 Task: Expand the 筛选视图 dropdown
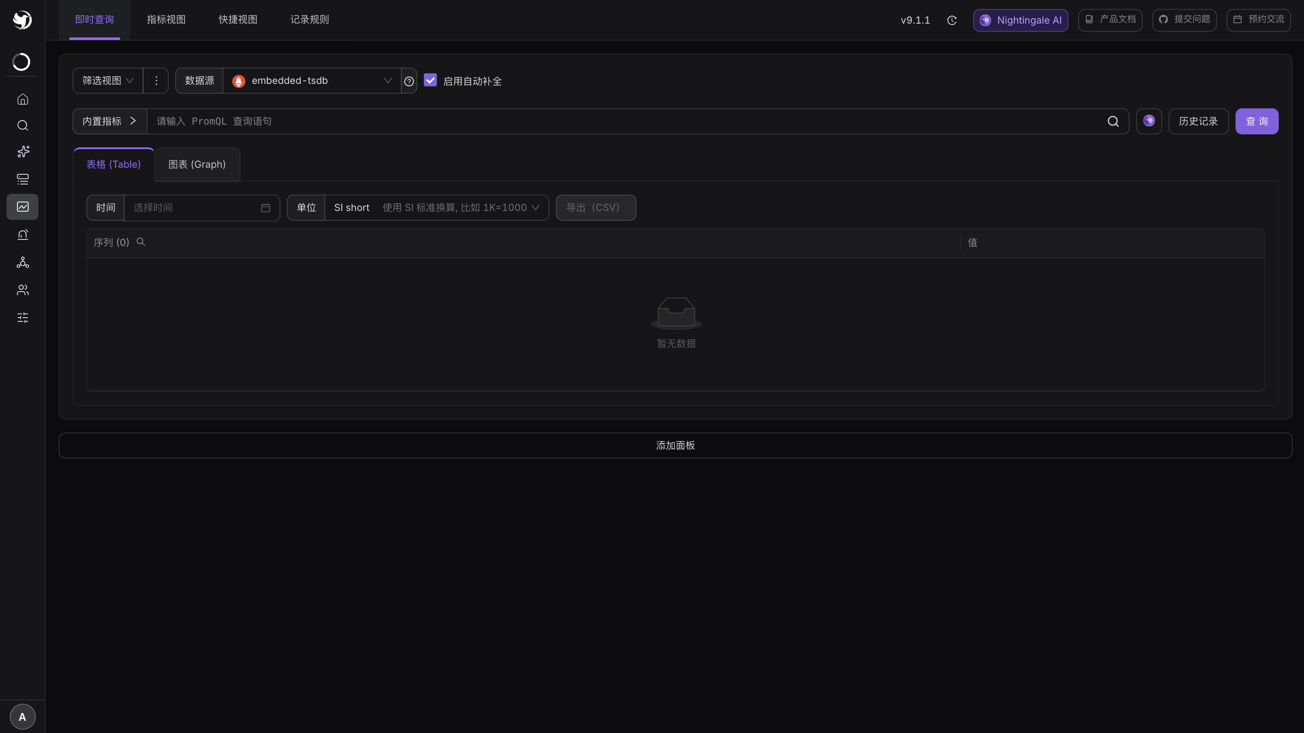coord(107,81)
